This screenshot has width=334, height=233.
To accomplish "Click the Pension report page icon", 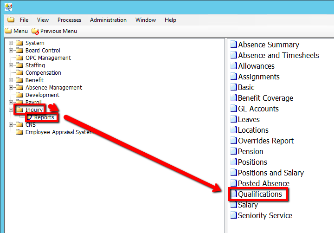I will [x=234, y=151].
